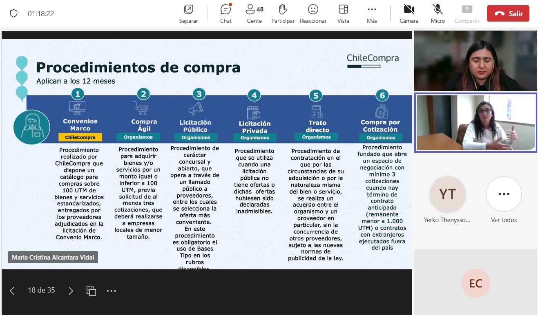Leave the meeting with Salir
Screen dimensions: 538x315
pyautogui.click(x=508, y=13)
